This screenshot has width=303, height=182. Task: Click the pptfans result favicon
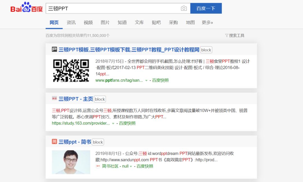point(54,49)
